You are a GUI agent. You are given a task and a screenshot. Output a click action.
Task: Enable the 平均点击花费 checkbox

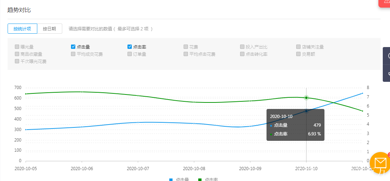[186, 54]
